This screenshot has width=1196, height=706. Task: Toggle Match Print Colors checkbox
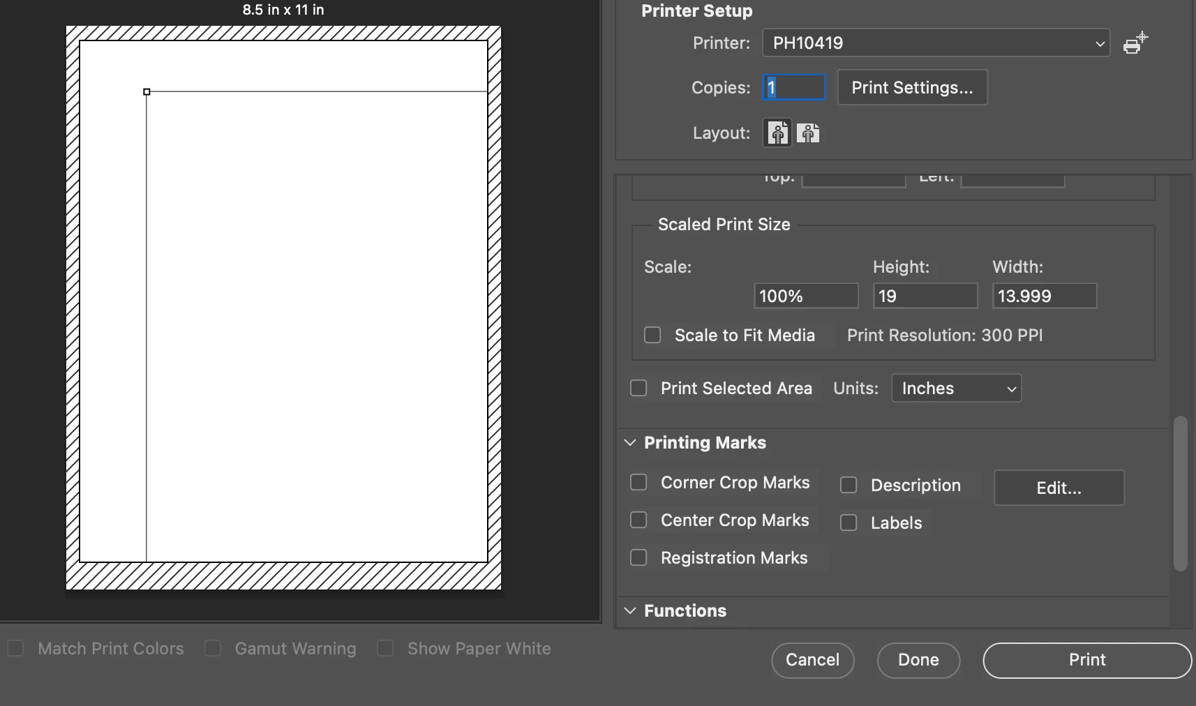coord(15,649)
